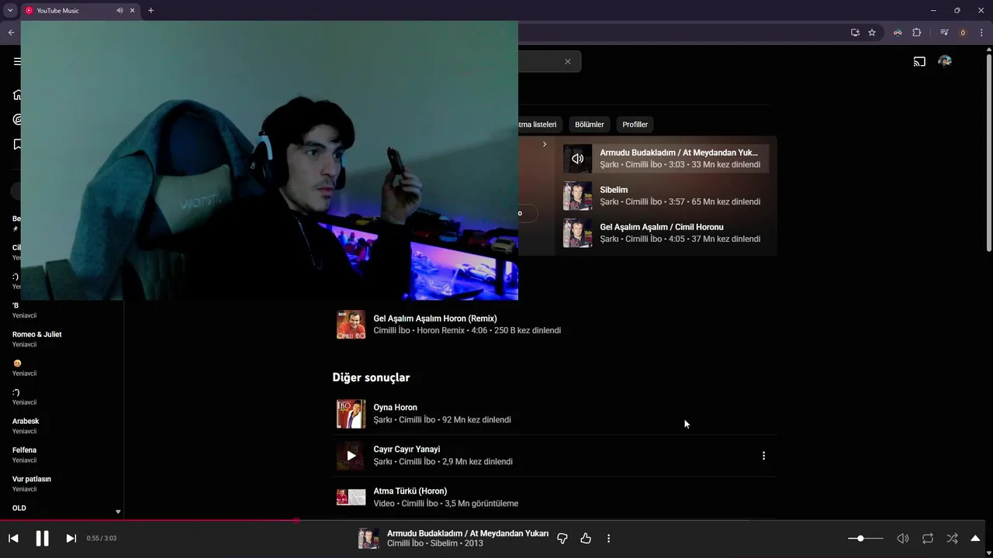Toggle repeat mode in player
The image size is (993, 558).
pos(927,538)
